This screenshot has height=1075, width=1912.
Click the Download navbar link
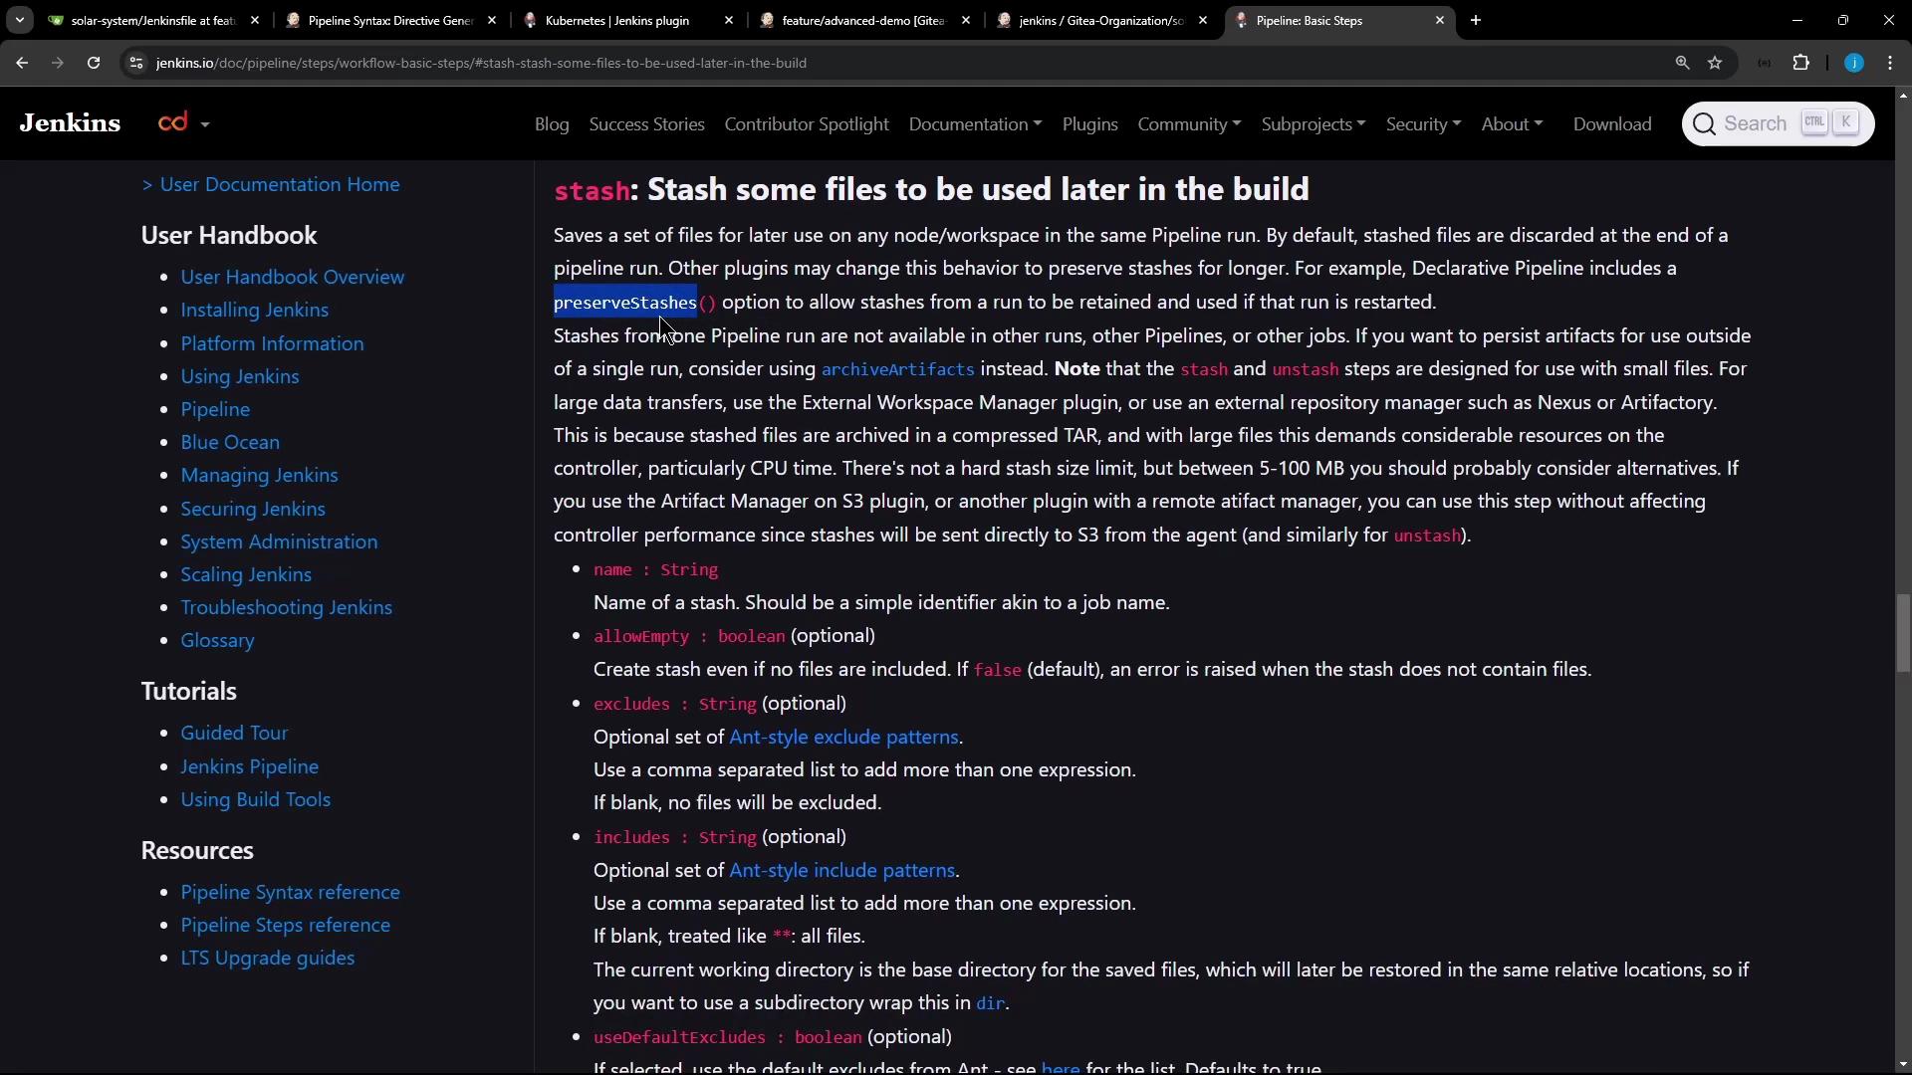1612,124
